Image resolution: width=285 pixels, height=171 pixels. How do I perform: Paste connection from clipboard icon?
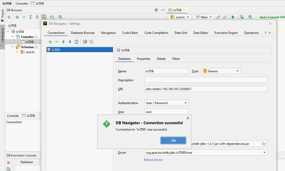[x=91, y=42]
